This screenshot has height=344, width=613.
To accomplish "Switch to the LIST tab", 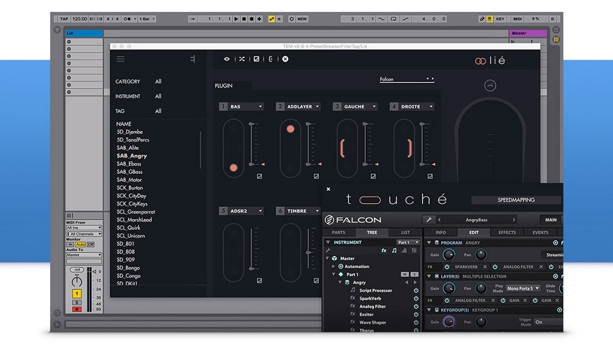I will point(405,233).
